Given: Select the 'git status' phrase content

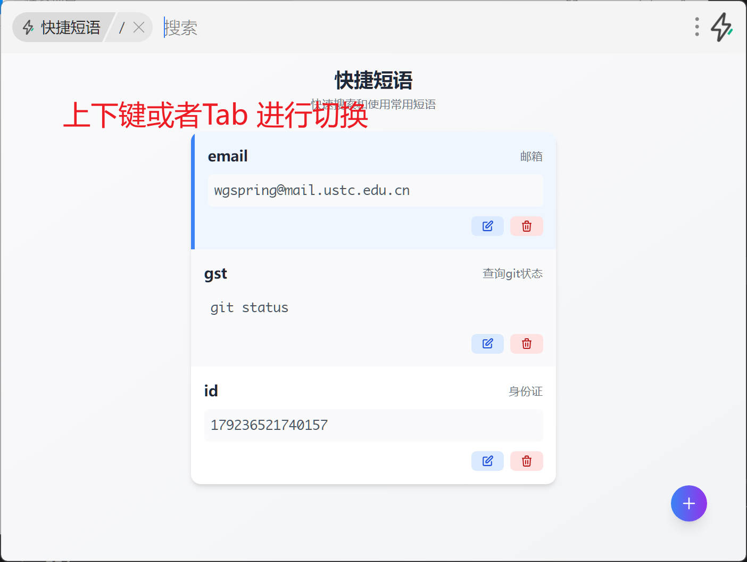Looking at the screenshot, I should tap(249, 308).
